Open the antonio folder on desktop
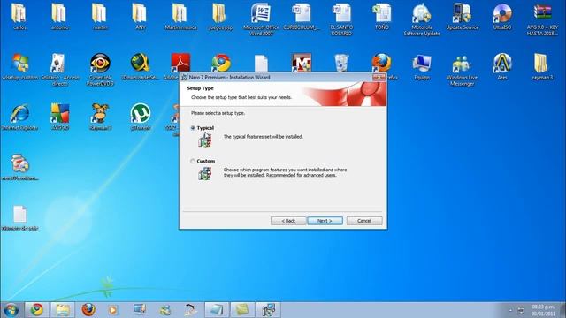This screenshot has height=318, width=566. [x=59, y=16]
